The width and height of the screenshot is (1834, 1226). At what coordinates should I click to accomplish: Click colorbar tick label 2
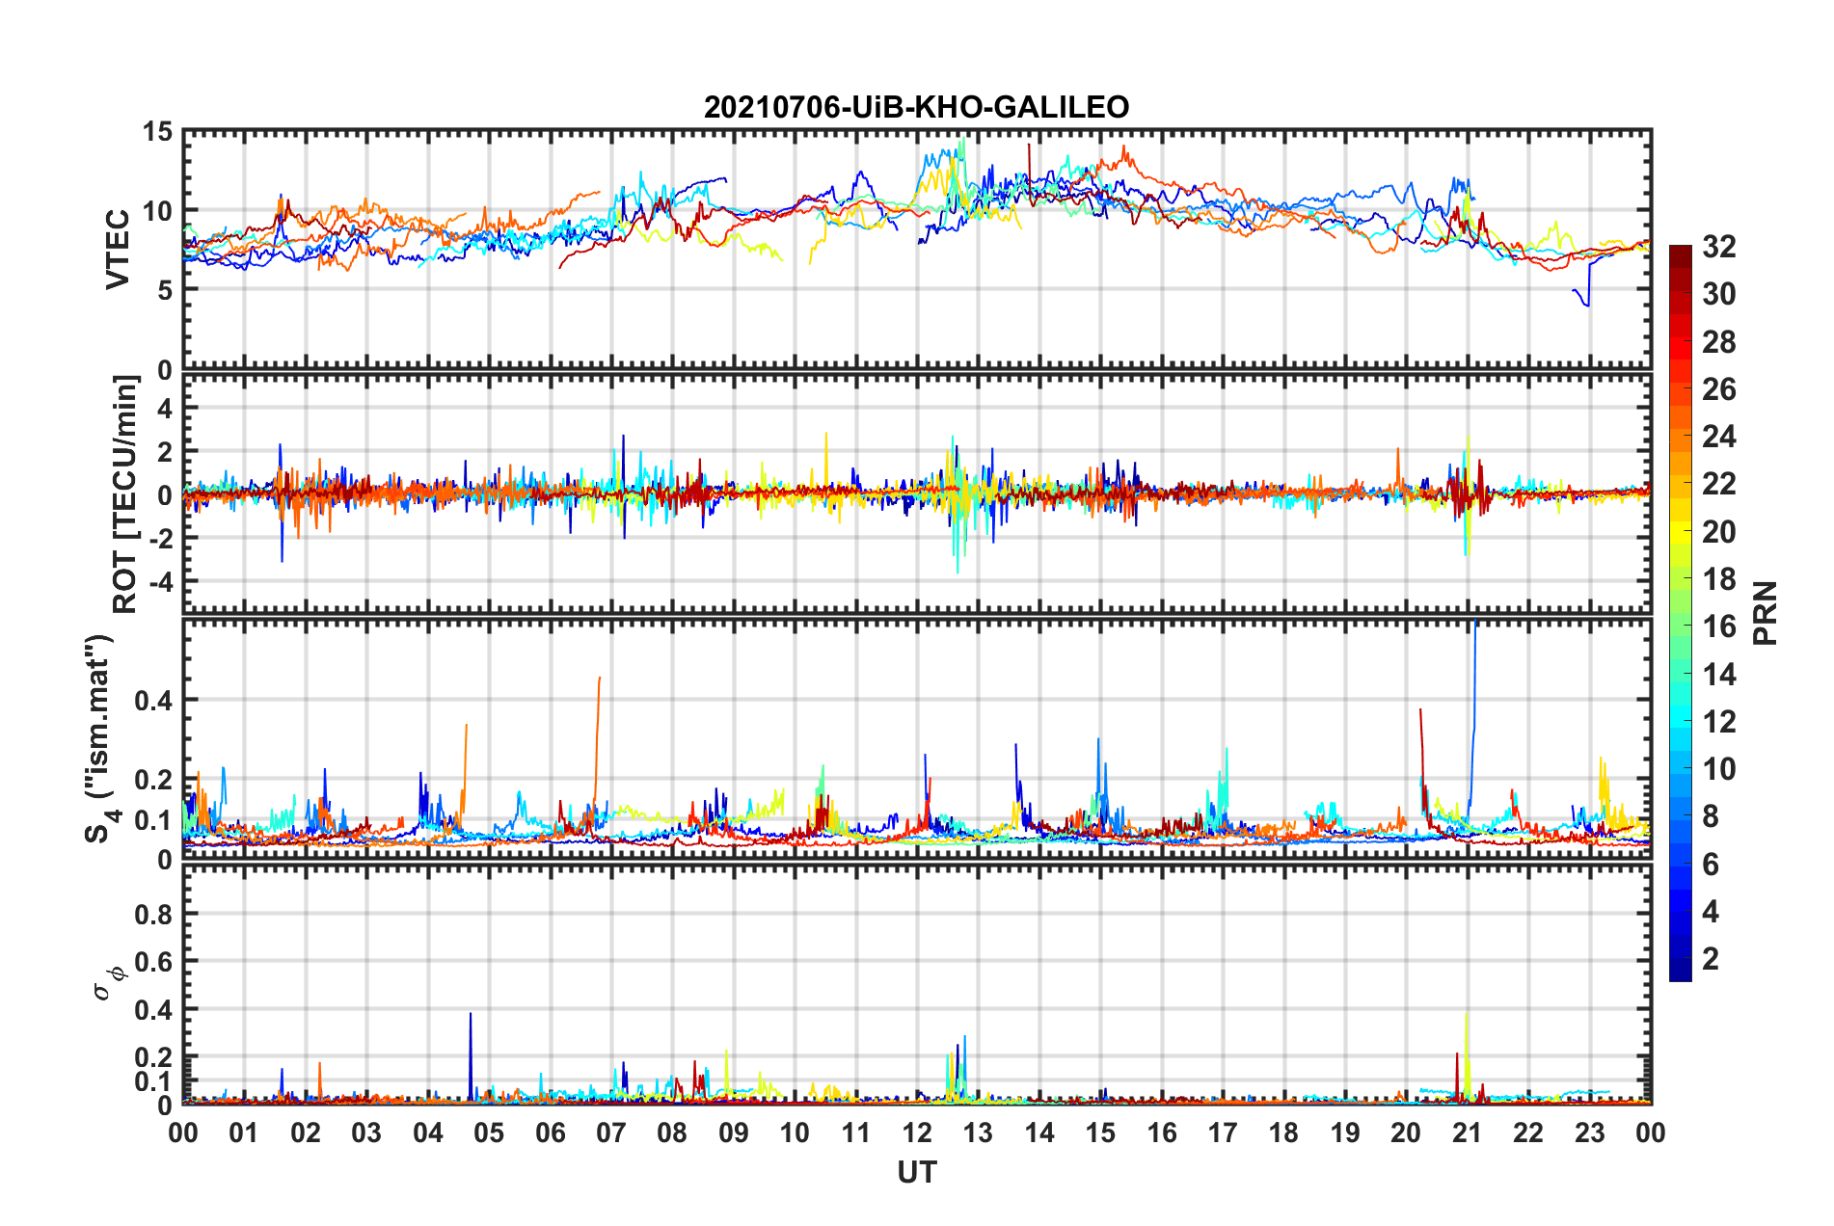(x=1711, y=959)
